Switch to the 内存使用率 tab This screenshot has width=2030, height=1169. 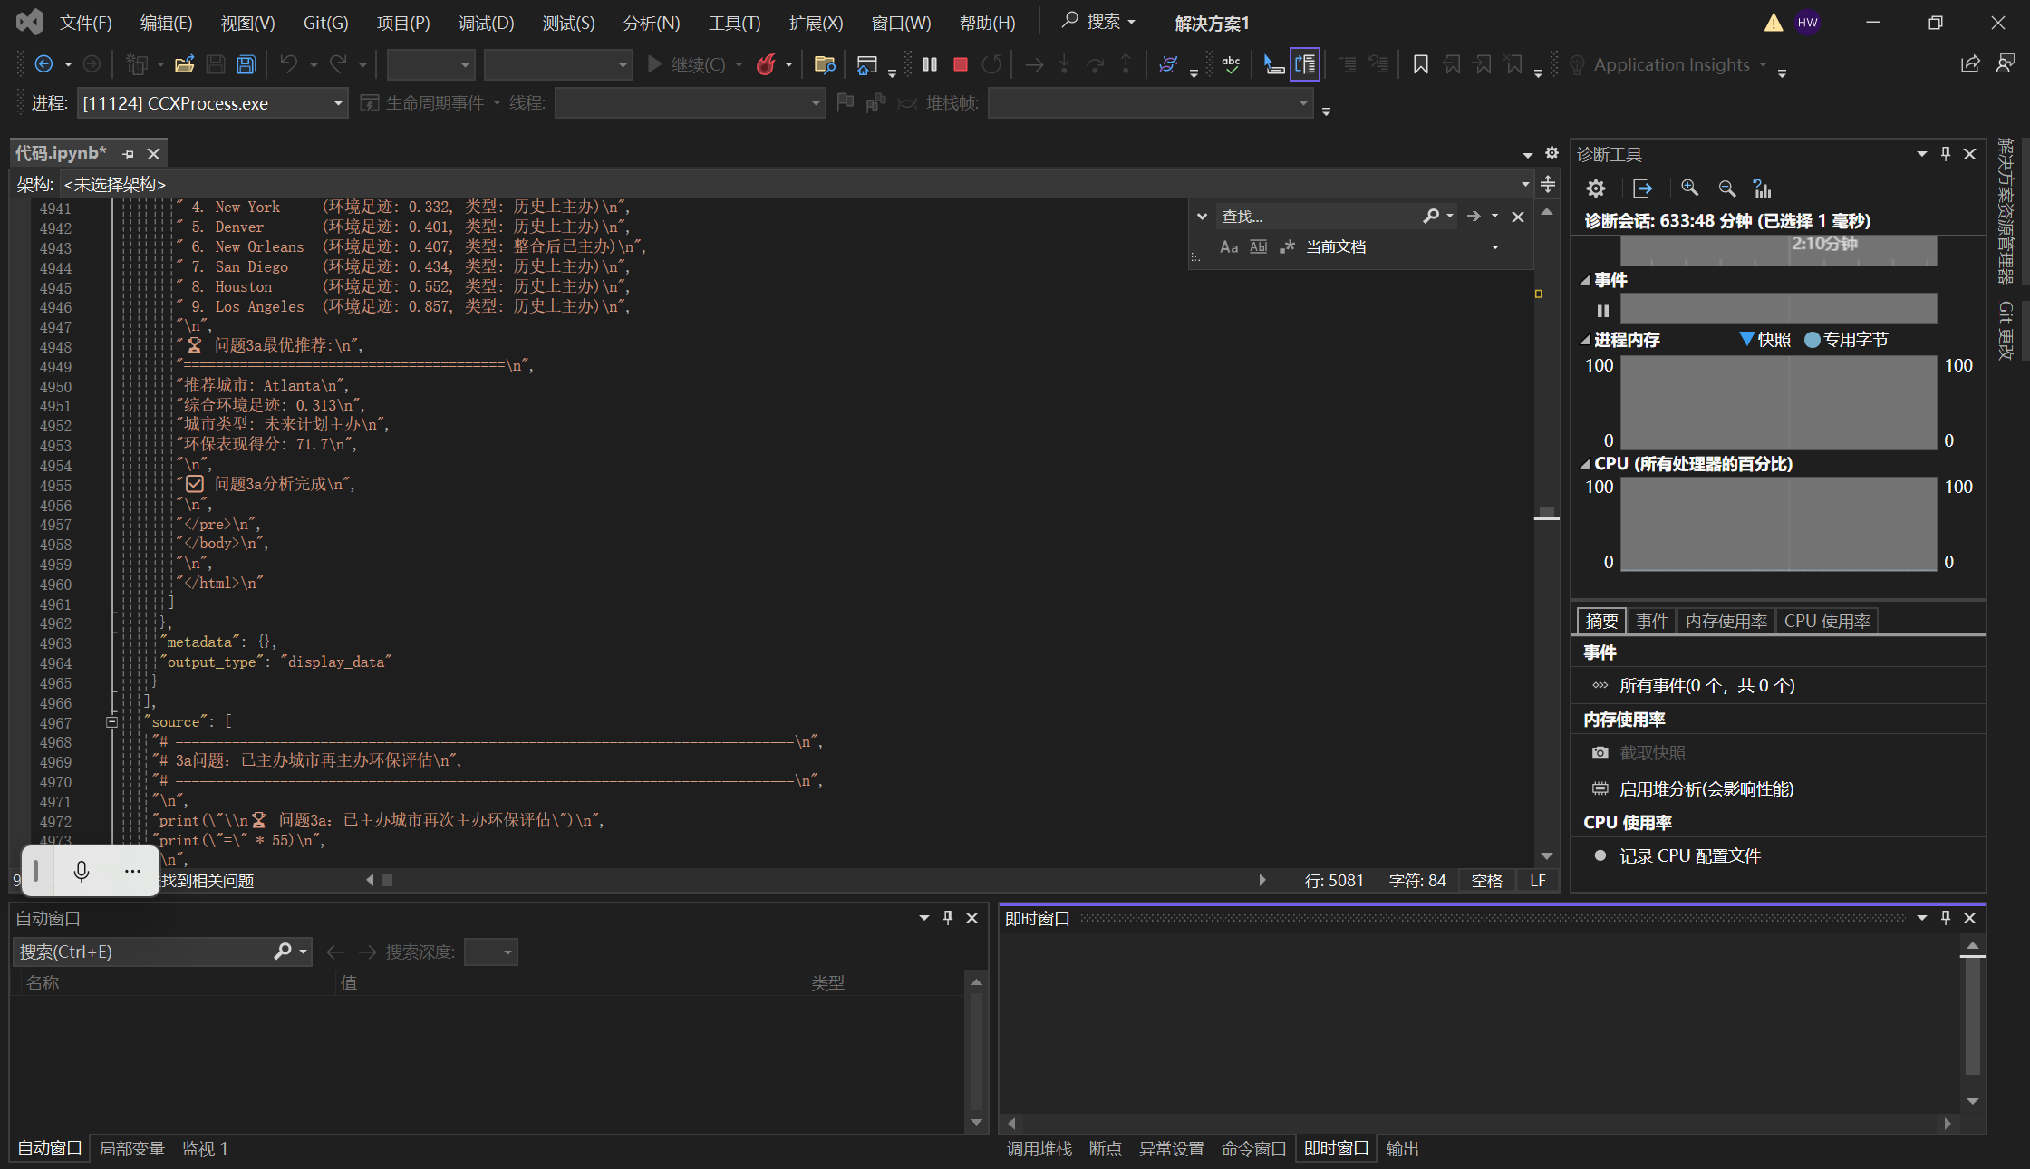[x=1725, y=621]
